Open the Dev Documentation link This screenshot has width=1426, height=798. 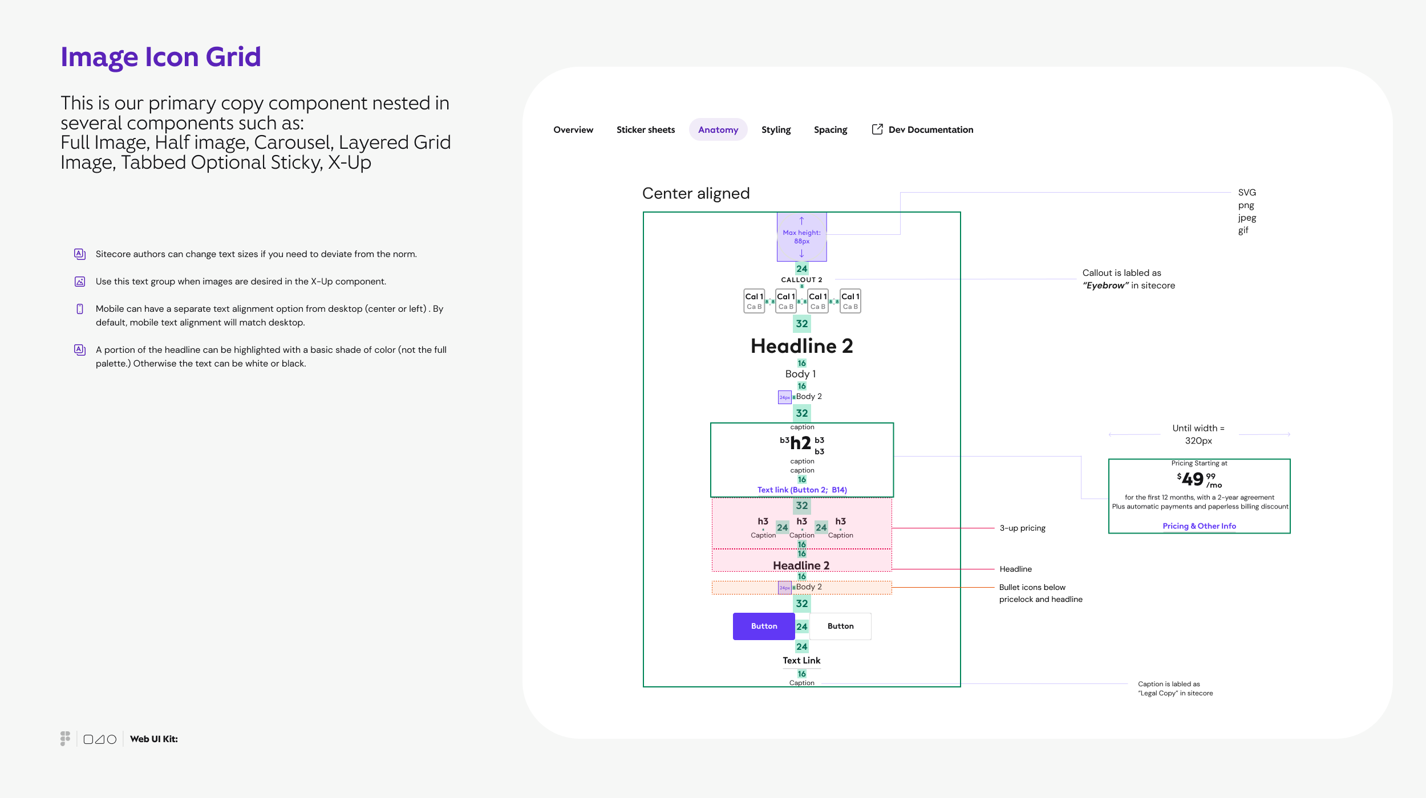point(930,130)
